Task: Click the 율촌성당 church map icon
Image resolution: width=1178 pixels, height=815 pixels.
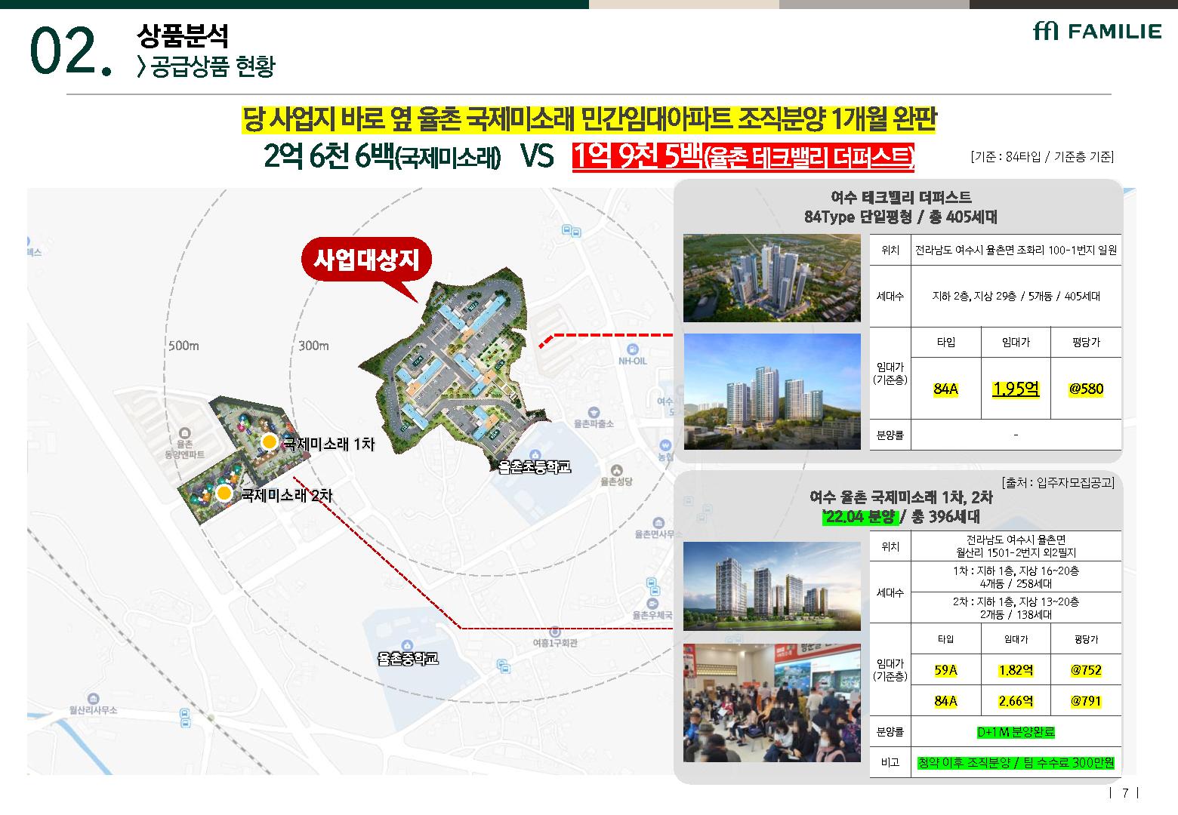Action: click(x=617, y=469)
